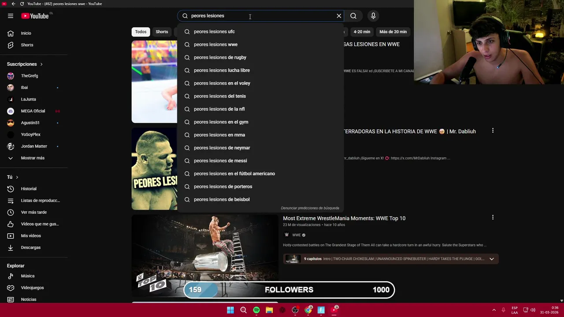The height and width of the screenshot is (317, 564).
Task: Choose suggestion peores lesiones de neymar
Action: tap(260, 148)
